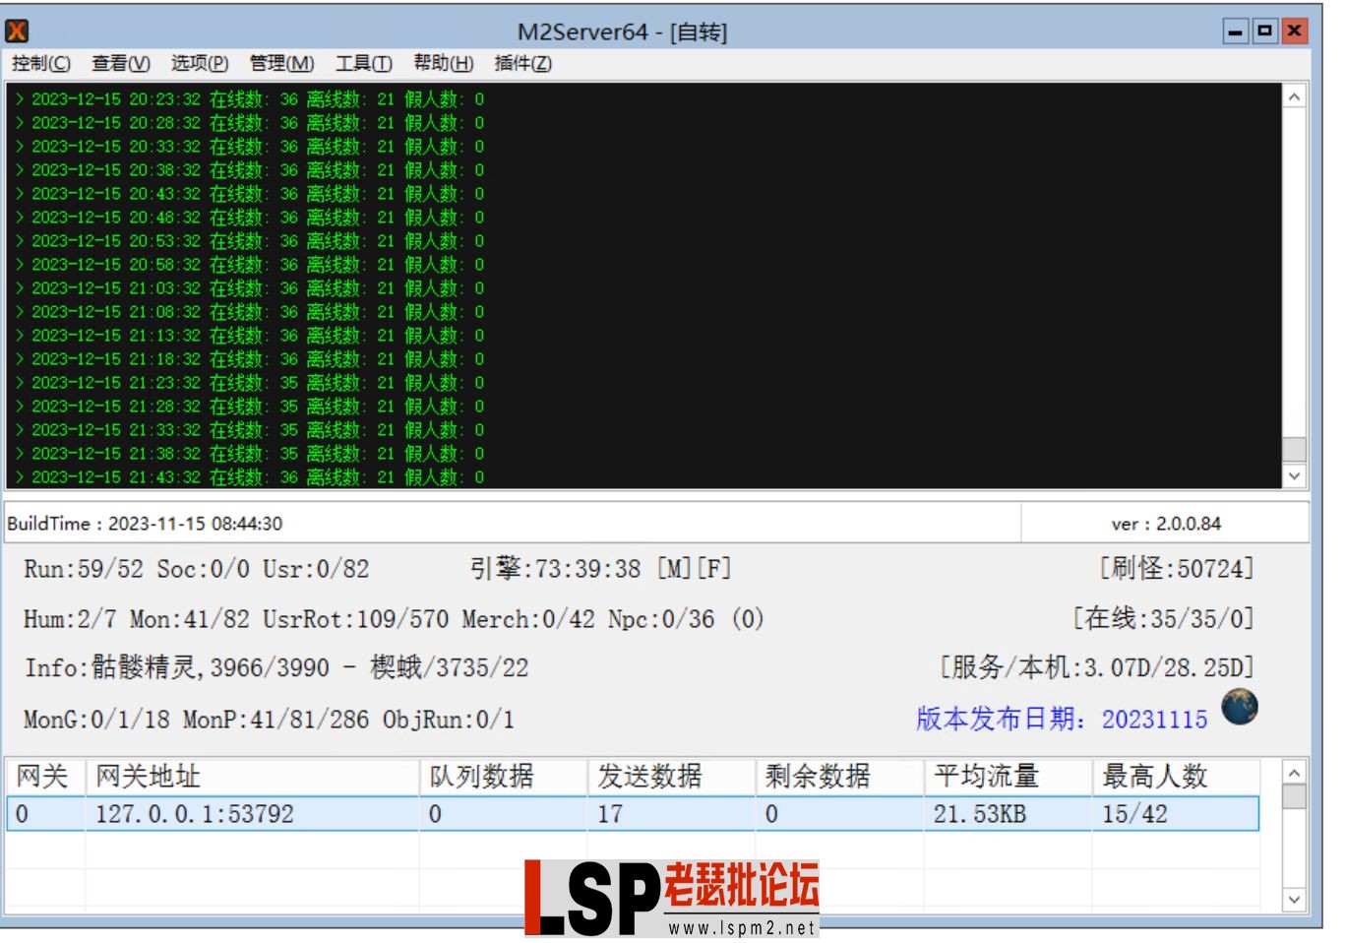This screenshot has width=1345, height=943.
Task: Open the 插件(Z) plugins menu
Action: pyautogui.click(x=521, y=63)
